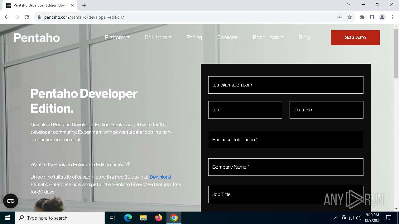Follow the Download Pentaho Enterprise link

click(160, 177)
